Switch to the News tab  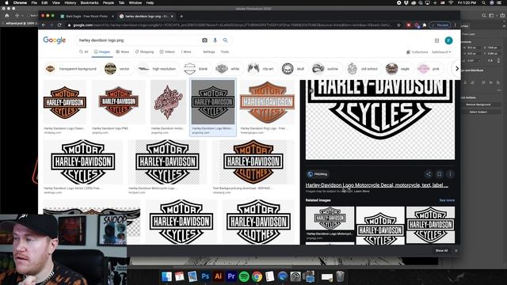point(123,51)
